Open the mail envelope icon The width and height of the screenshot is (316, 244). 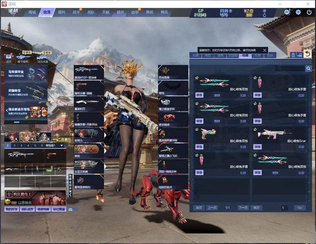click(70, 209)
